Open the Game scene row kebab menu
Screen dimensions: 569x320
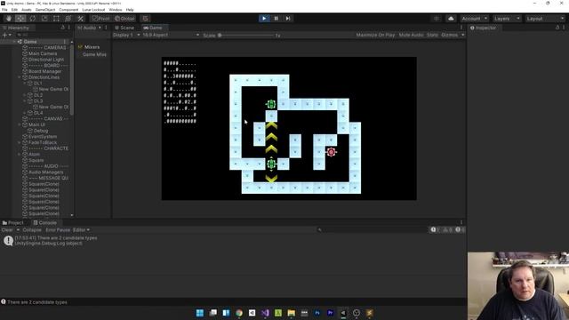click(65, 42)
